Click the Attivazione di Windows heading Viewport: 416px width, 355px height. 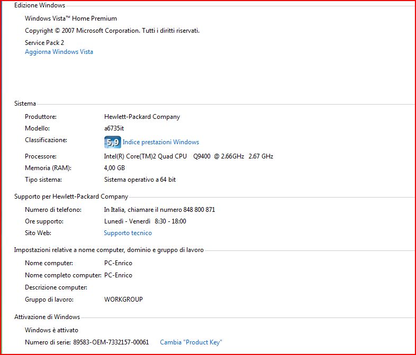pos(47,317)
